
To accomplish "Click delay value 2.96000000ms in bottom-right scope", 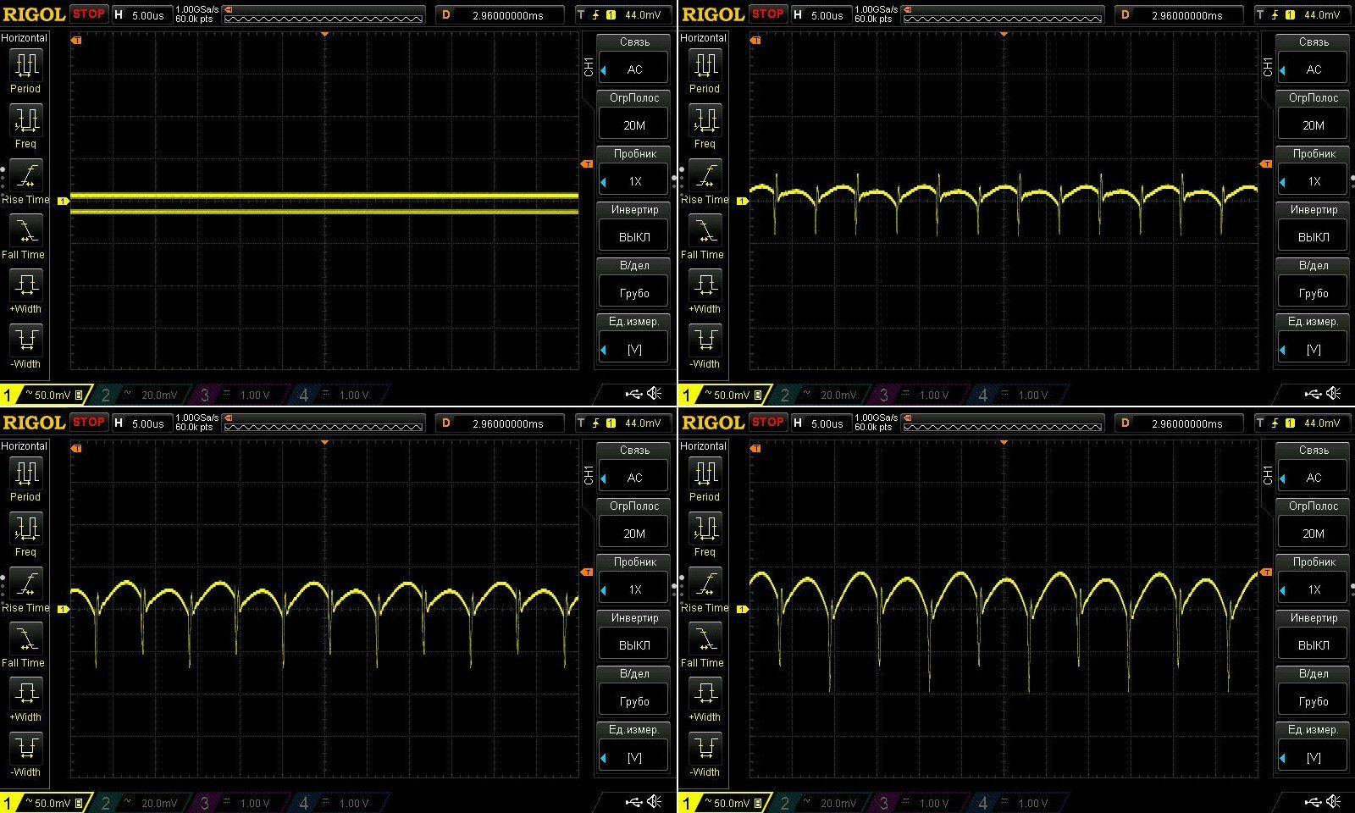I will click(1186, 423).
